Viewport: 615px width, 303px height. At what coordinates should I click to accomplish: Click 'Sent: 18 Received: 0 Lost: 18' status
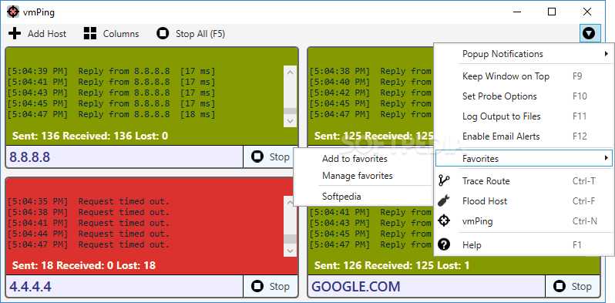point(84,265)
